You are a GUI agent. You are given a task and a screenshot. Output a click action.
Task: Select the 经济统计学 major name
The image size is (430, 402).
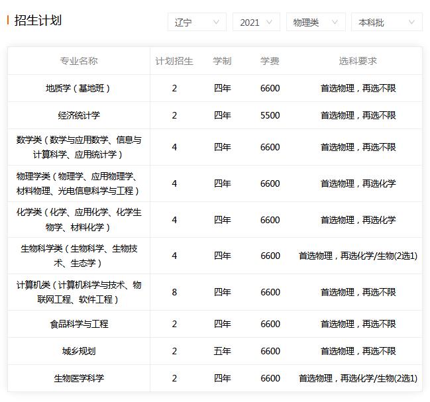point(79,115)
